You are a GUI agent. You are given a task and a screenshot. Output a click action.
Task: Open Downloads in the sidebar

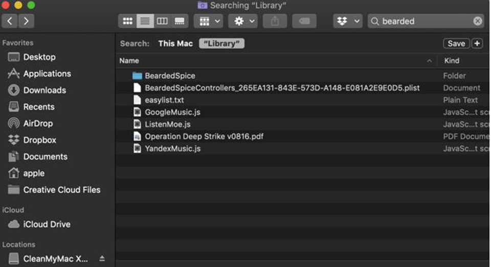click(x=44, y=90)
